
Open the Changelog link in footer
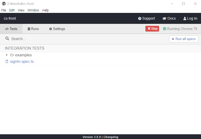point(111,137)
